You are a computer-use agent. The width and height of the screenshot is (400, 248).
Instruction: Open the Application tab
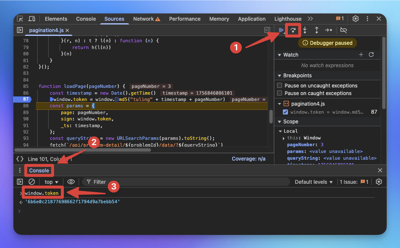point(252,19)
